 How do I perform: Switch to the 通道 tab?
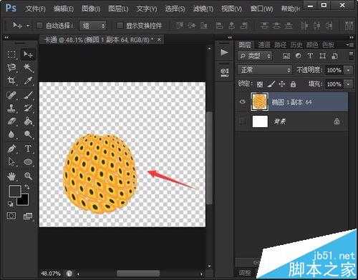264,44
